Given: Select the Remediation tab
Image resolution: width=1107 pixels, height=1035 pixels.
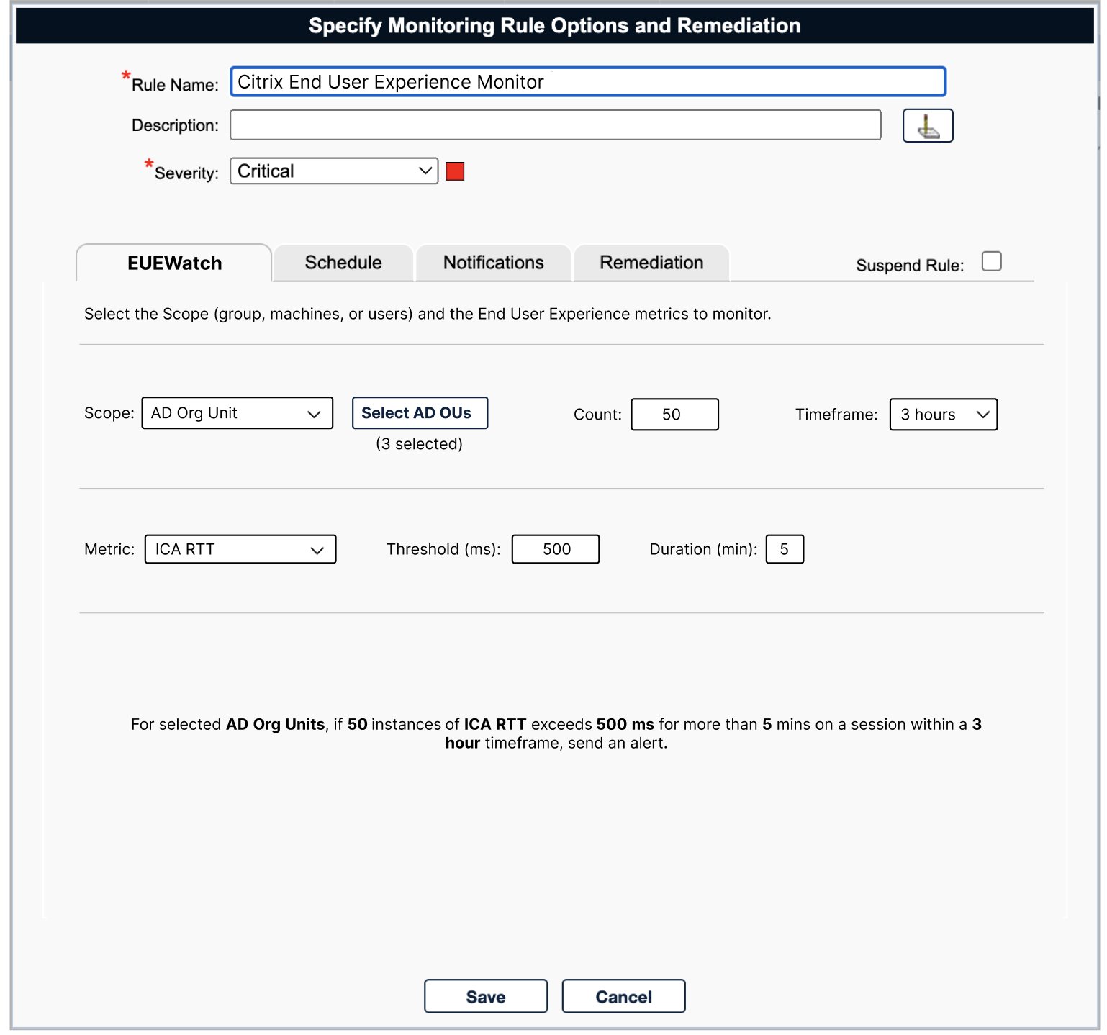Looking at the screenshot, I should [x=651, y=263].
